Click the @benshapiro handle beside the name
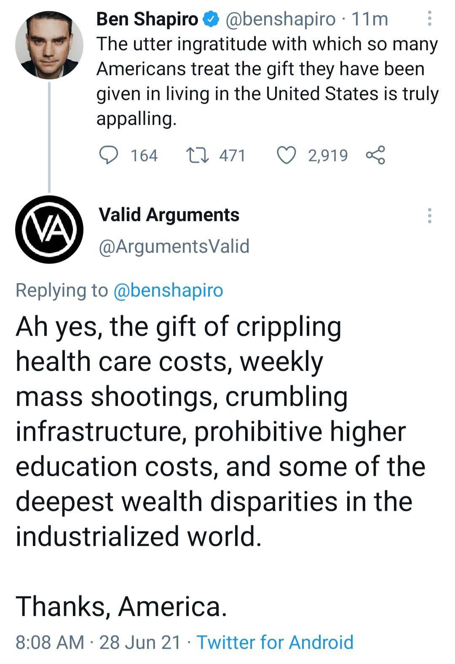Screen dimensions: 455x664 [x=281, y=19]
